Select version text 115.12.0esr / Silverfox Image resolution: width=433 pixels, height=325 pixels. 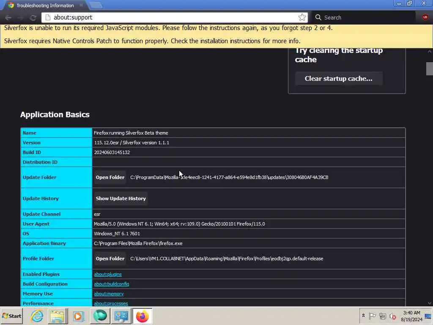pyautogui.click(x=132, y=143)
